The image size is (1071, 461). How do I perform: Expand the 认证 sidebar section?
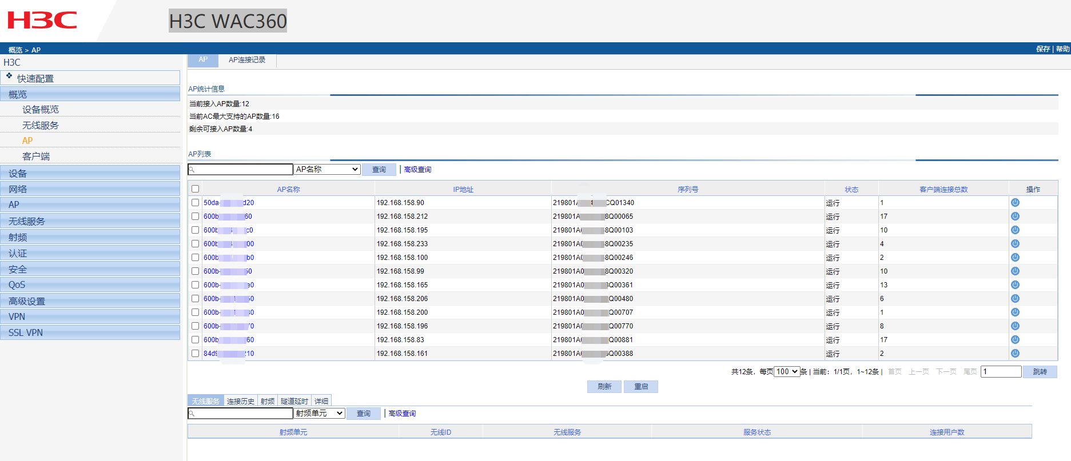point(90,253)
